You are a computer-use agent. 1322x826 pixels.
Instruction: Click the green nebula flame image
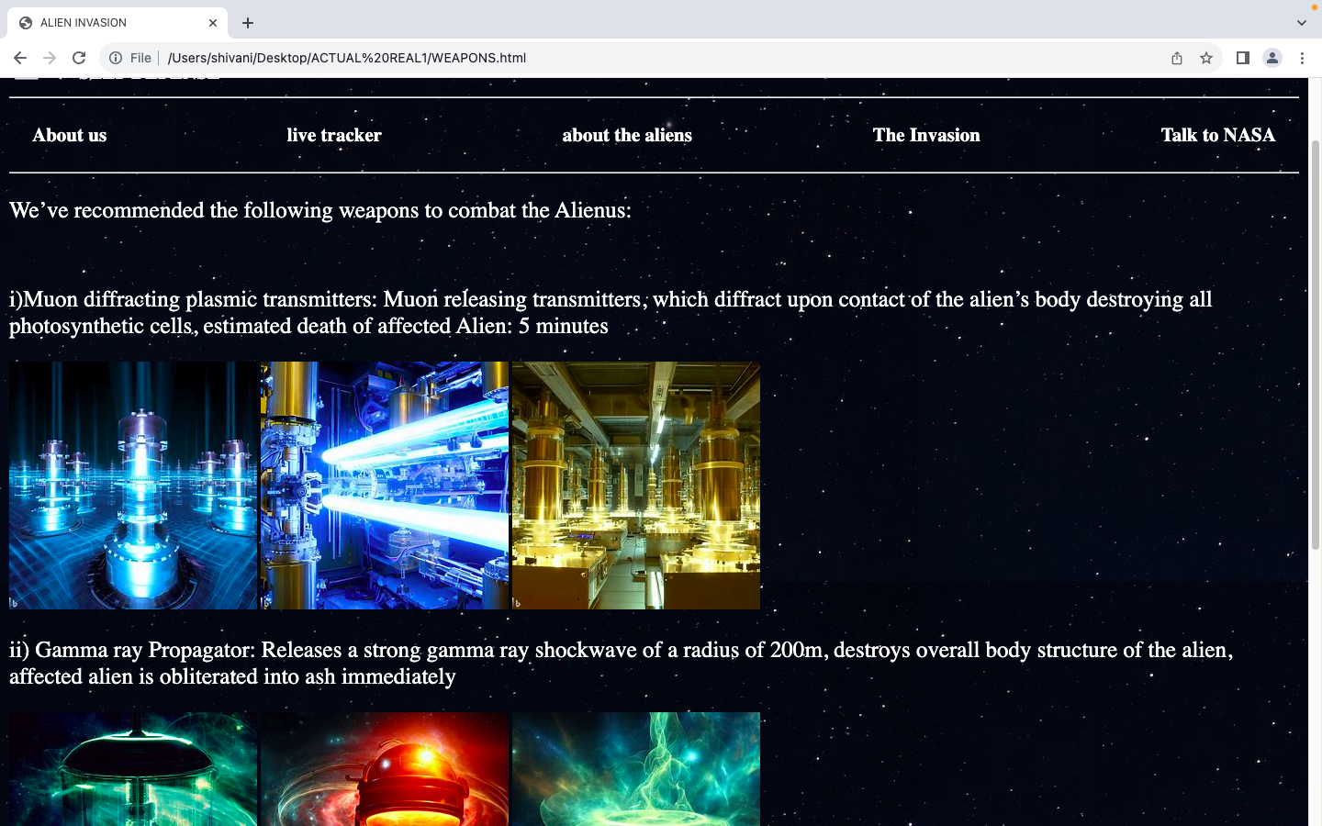[636, 769]
